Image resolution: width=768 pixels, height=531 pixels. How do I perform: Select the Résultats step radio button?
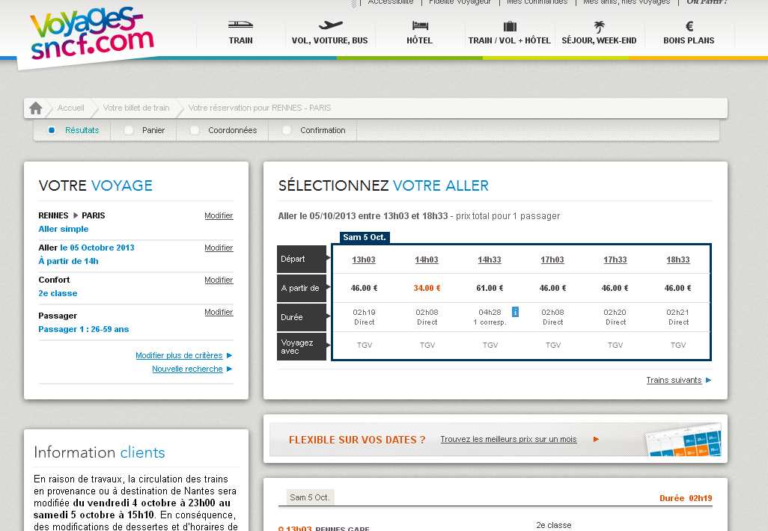tap(52, 130)
